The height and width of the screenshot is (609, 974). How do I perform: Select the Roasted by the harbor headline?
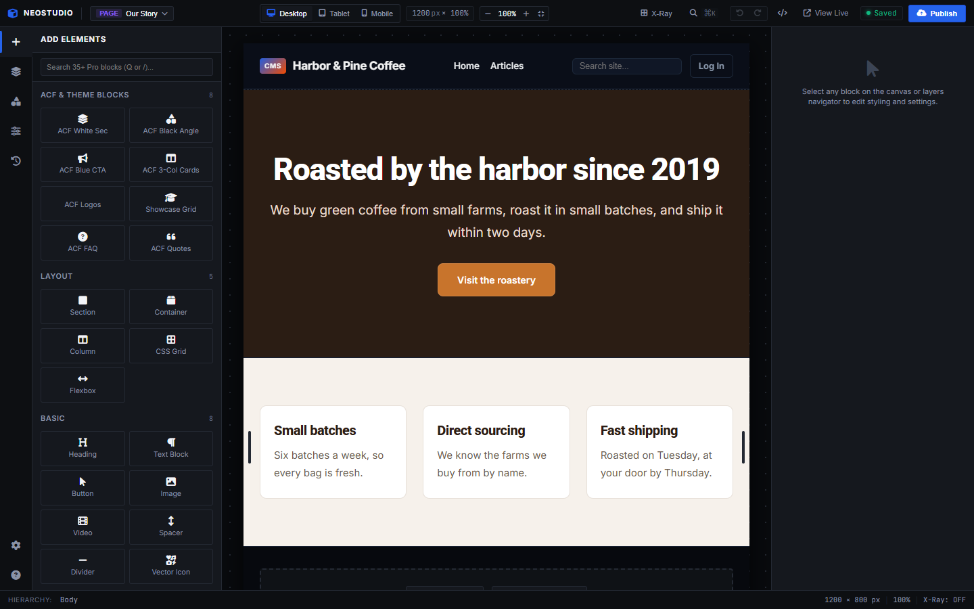click(x=496, y=169)
